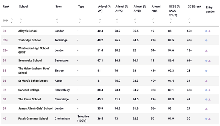Sort by Town column arrows
The height and width of the screenshot is (126, 220).
57,21
